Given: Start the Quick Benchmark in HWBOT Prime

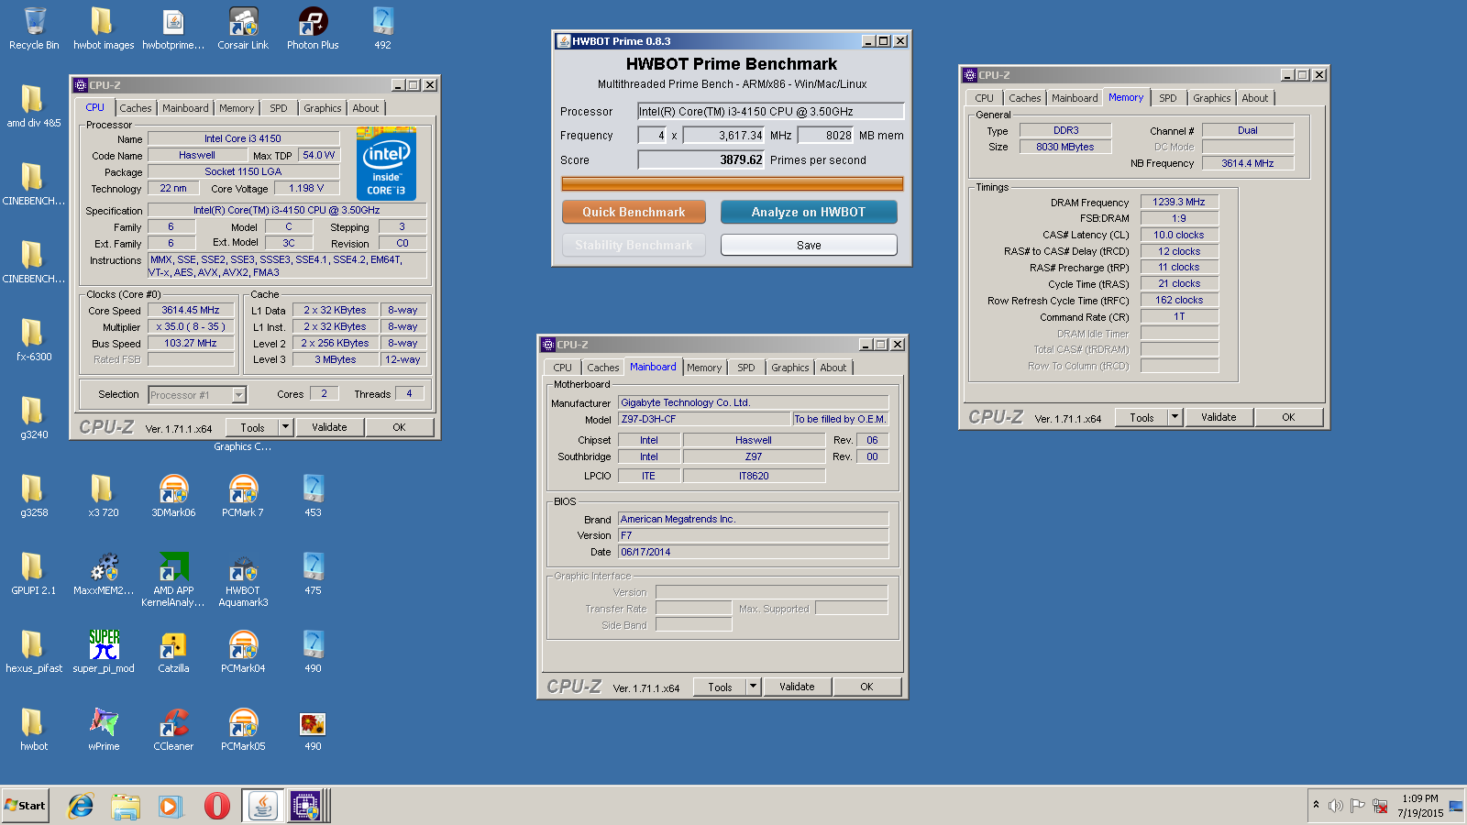Looking at the screenshot, I should (x=634, y=212).
